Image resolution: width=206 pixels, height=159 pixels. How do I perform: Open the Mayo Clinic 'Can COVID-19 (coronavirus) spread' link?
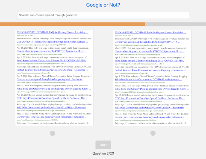pyautogui.click(x=52, y=42)
